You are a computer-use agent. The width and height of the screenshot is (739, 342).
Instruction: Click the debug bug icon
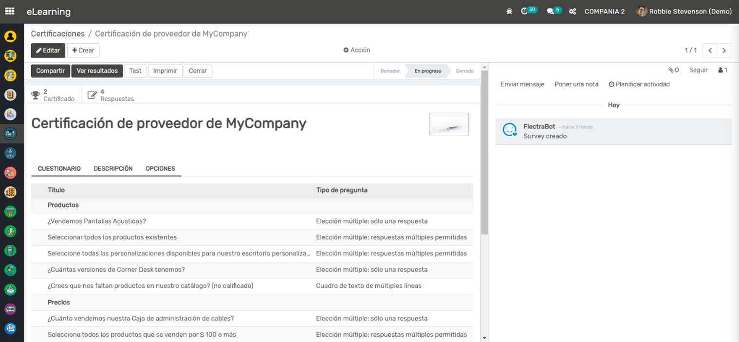point(509,11)
